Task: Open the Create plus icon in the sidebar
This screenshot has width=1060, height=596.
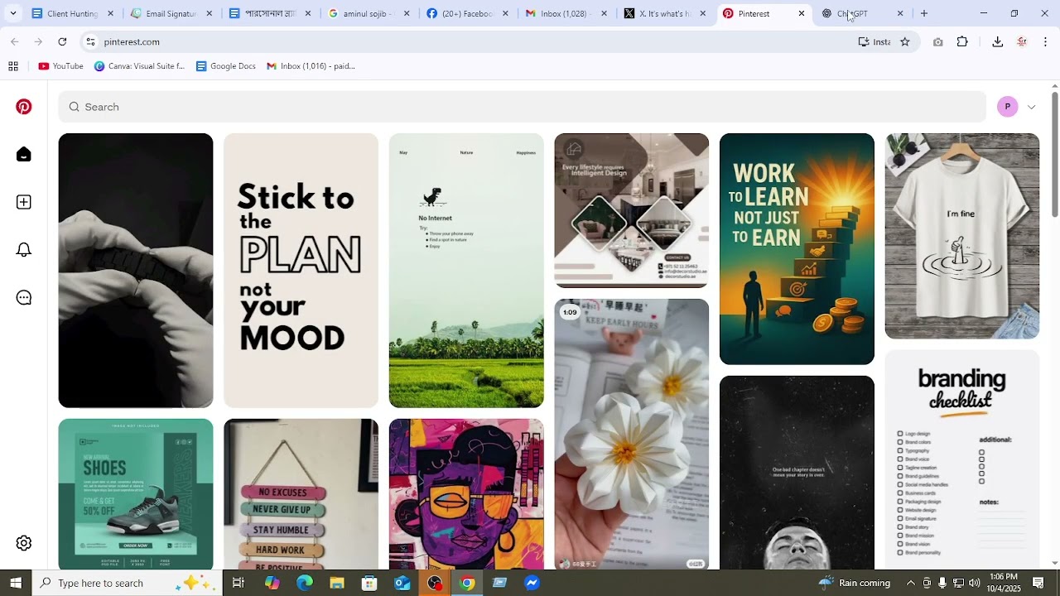Action: [24, 202]
